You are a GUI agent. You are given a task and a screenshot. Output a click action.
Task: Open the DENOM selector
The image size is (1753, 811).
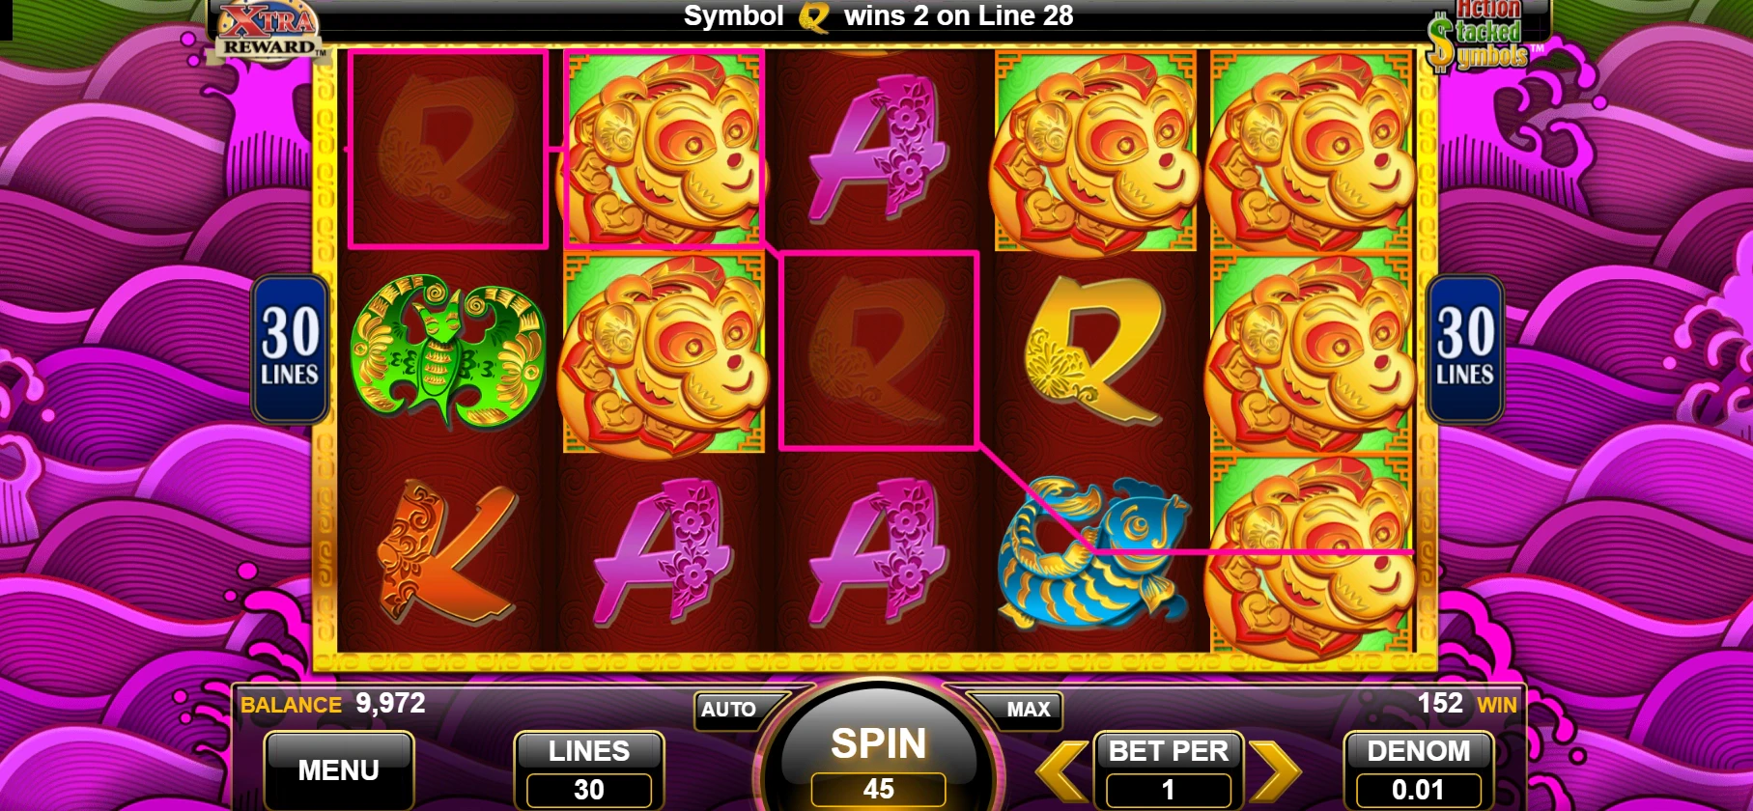pos(1419,769)
